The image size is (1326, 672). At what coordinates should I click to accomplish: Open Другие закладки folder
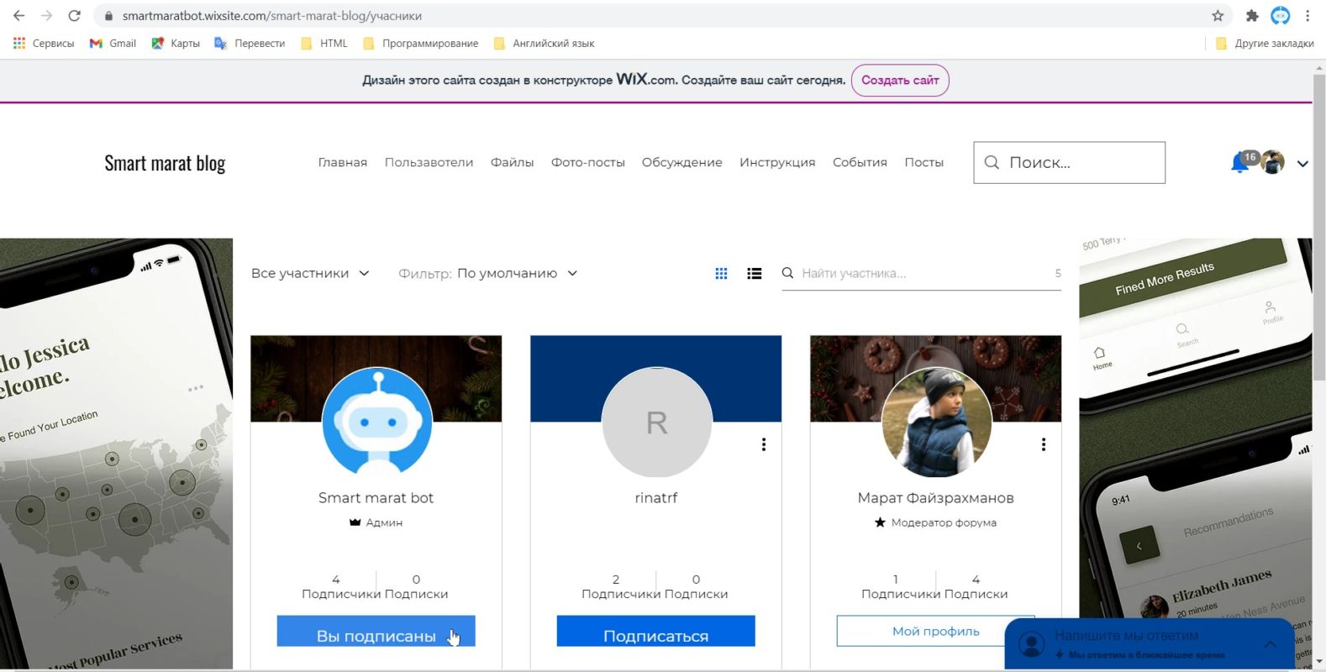tap(1265, 43)
